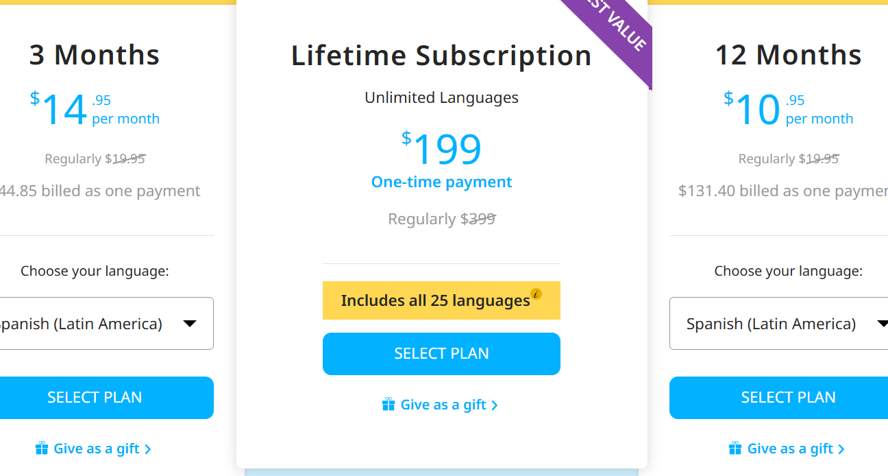Click the "3 Months" plan title
This screenshot has width=888, height=476.
click(95, 55)
